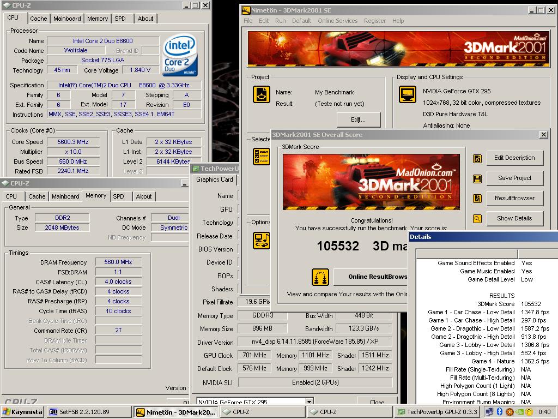Click Edit... button in Project section
Viewport: 558px width, 419px height.
pyautogui.click(x=359, y=119)
